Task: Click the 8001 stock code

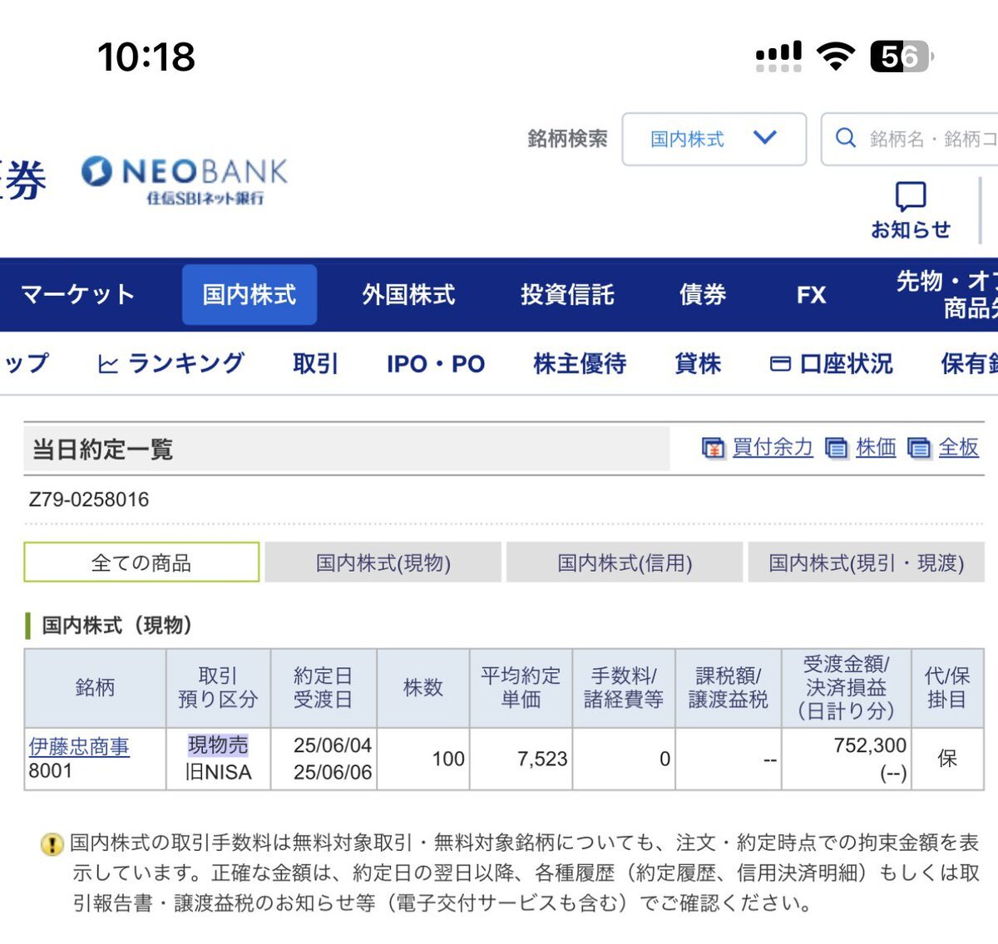Action: click(50, 771)
